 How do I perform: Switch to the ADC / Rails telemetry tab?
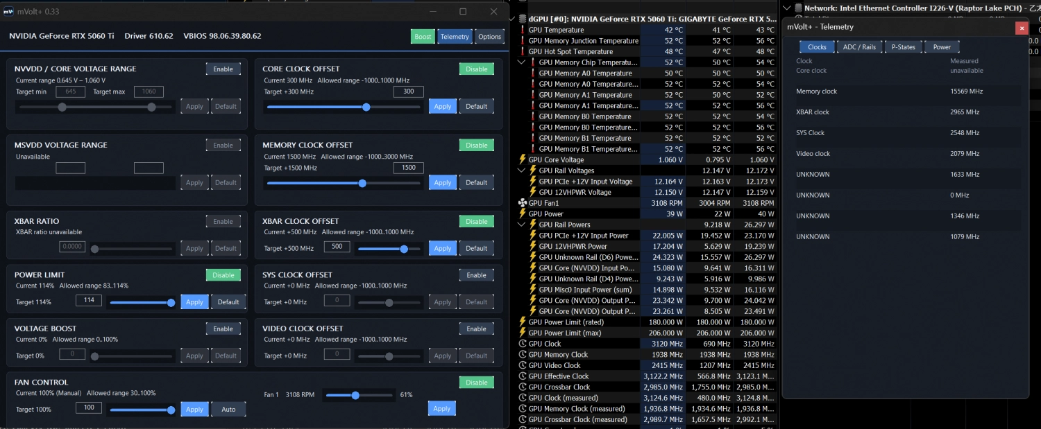pyautogui.click(x=859, y=46)
